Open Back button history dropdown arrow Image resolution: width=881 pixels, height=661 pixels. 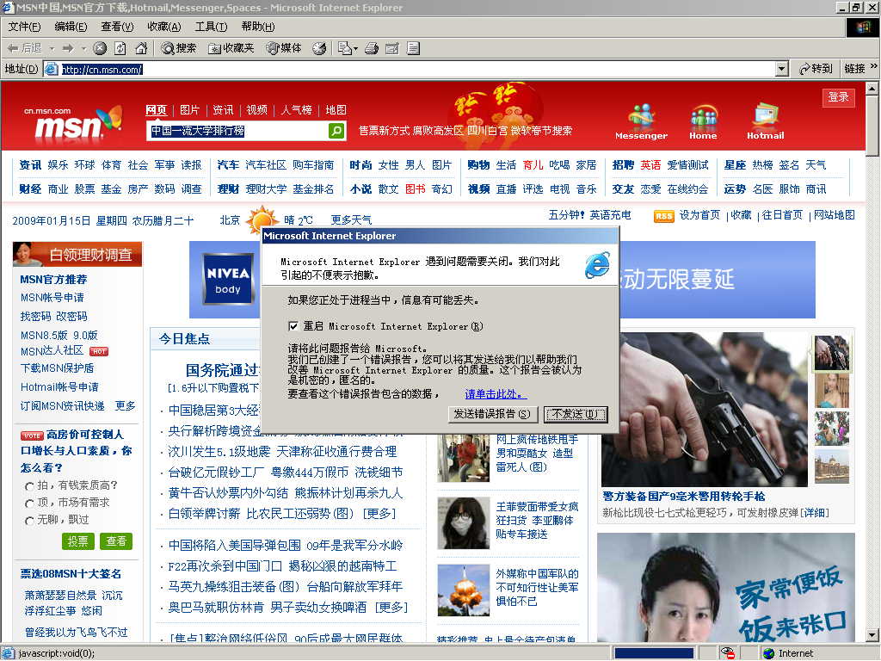[x=52, y=49]
